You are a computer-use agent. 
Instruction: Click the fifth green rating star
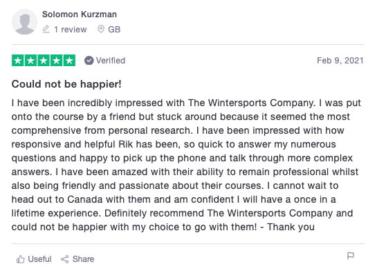pyautogui.click(x=69, y=61)
